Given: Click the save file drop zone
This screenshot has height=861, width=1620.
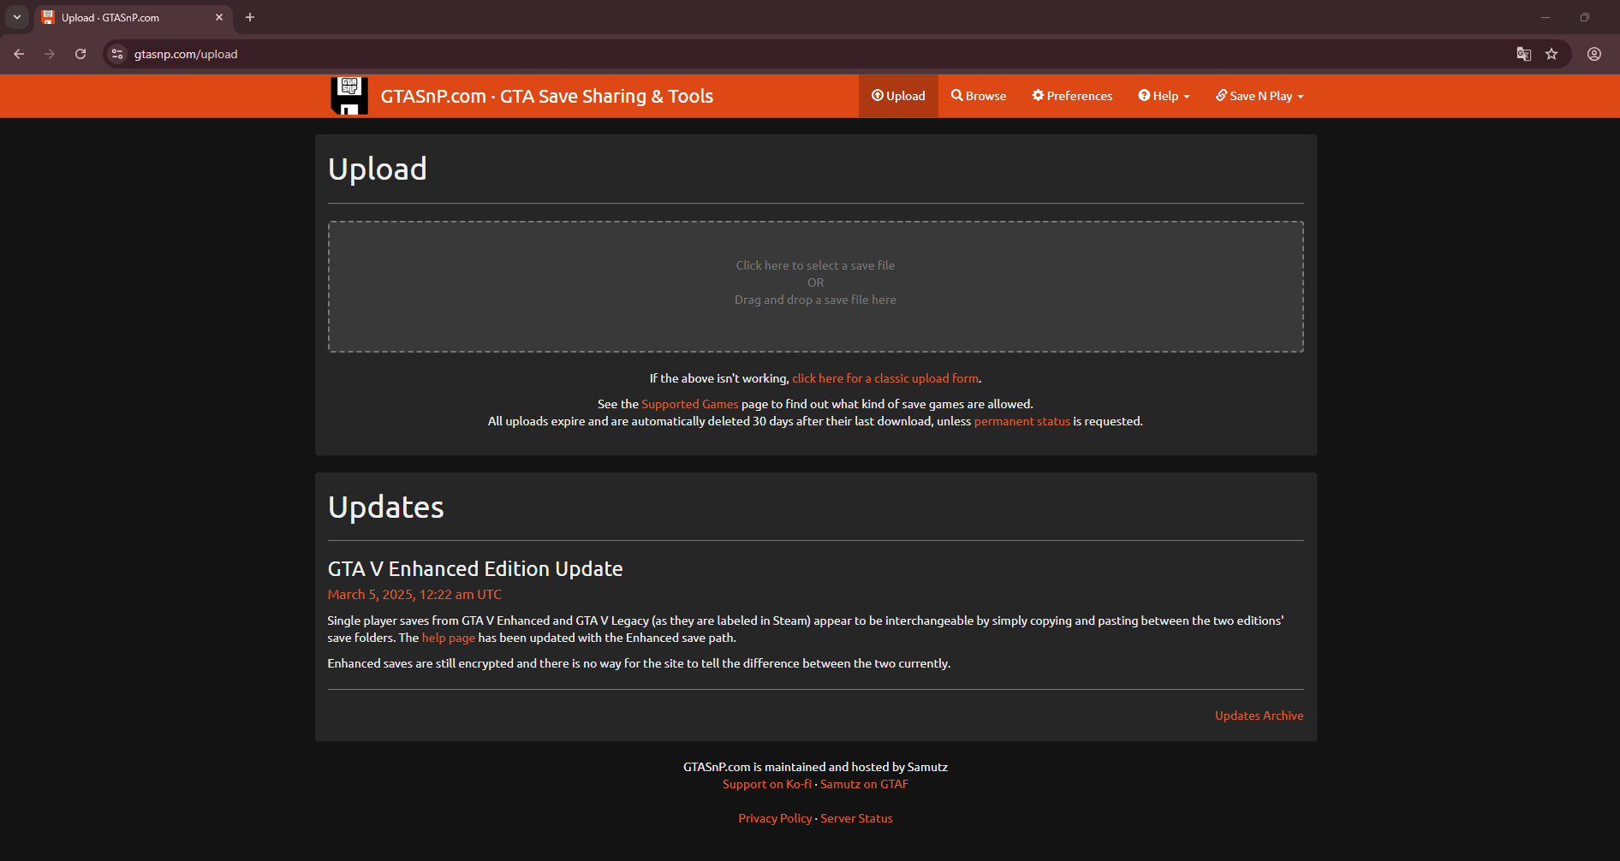Looking at the screenshot, I should [815, 287].
